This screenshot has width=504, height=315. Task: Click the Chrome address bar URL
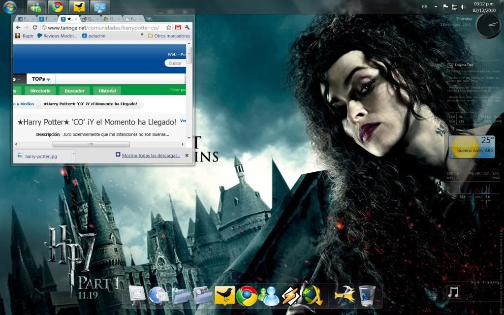point(103,28)
